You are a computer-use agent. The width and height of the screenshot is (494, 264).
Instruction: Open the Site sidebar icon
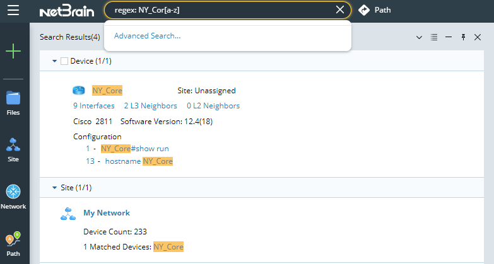click(13, 149)
